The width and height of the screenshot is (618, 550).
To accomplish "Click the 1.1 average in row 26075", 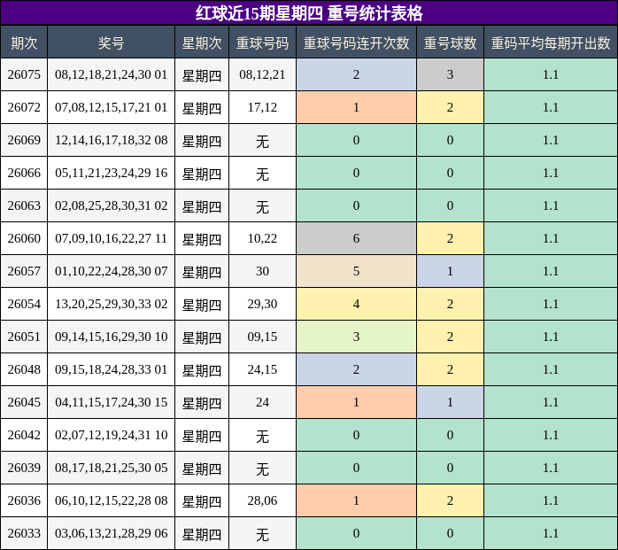I will 551,74.
